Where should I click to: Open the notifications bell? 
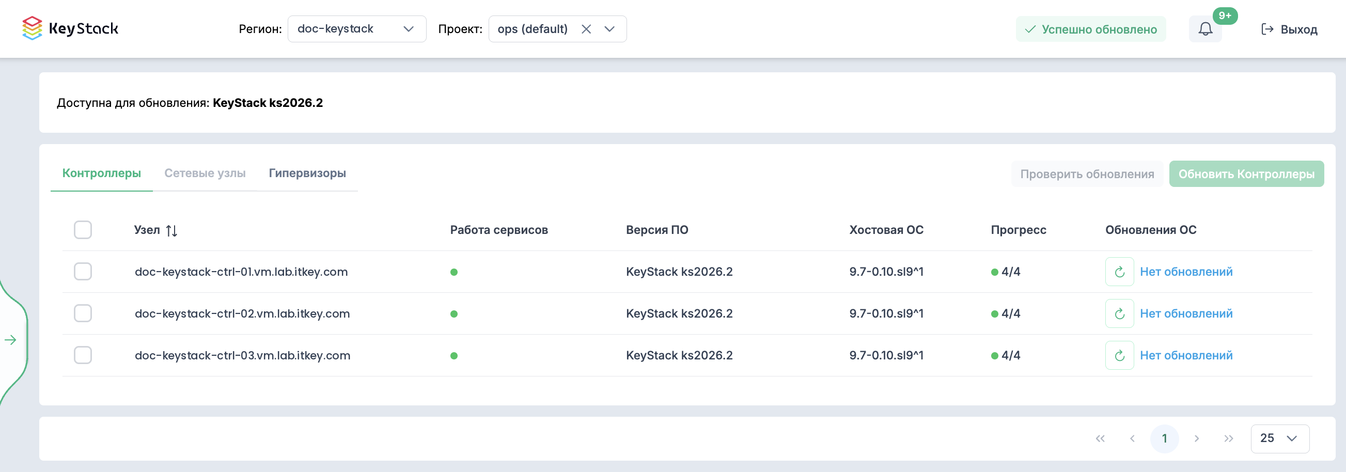point(1205,29)
